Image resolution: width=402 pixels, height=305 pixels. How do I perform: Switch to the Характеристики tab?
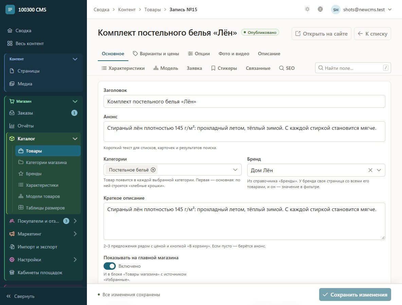[123, 68]
